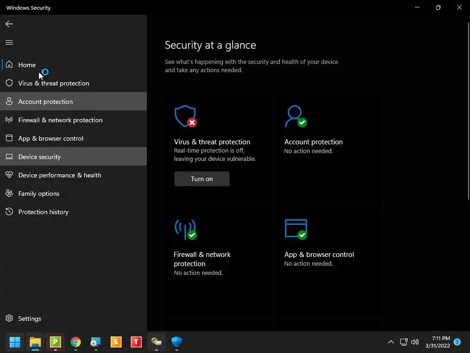Open the clock and date flyout

click(437, 342)
